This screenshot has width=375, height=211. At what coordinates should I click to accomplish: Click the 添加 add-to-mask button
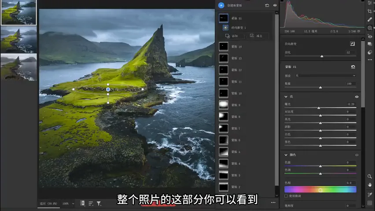click(232, 36)
